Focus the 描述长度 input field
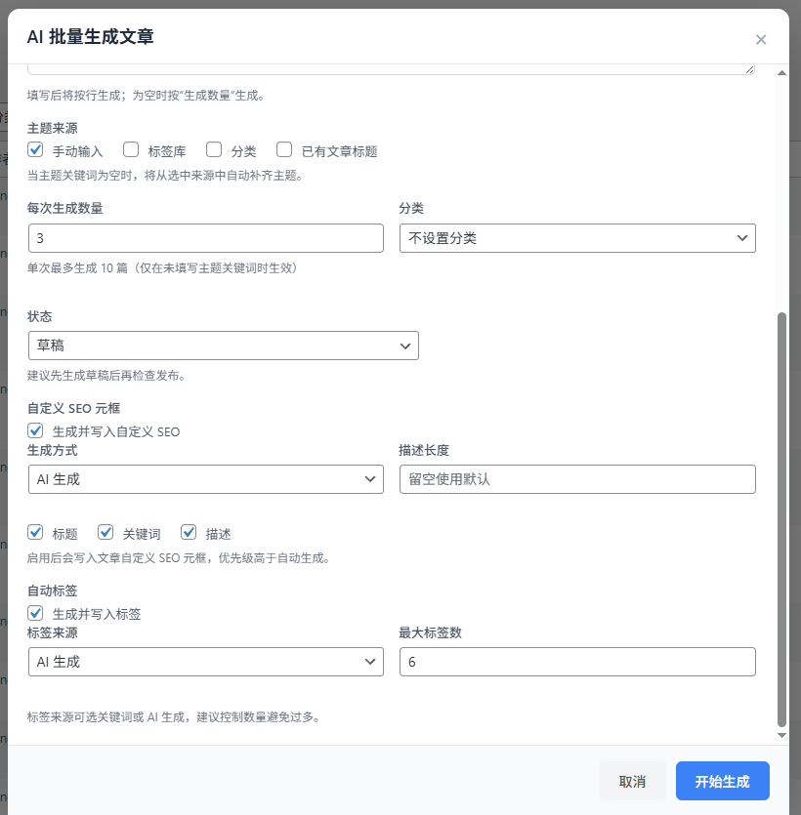This screenshot has height=815, width=801. (576, 479)
